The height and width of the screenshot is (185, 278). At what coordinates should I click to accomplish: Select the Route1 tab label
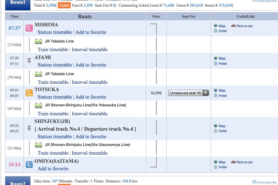[18, 2]
